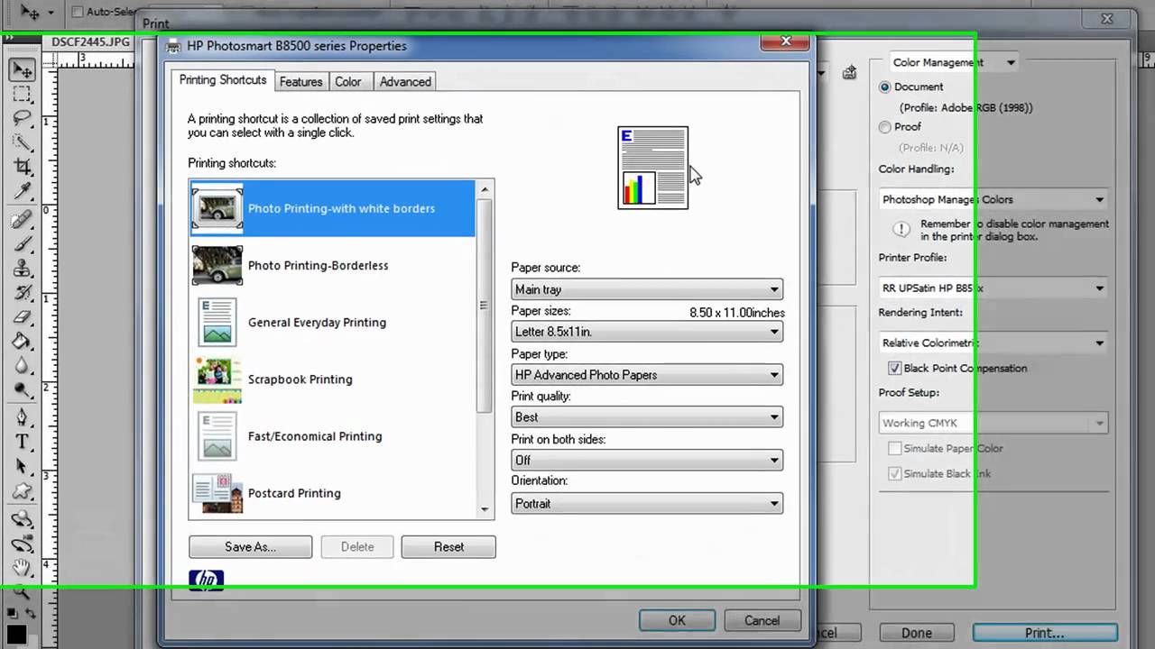Select Scrapbook Printing shortcut
The image size is (1155, 649).
pos(332,379)
